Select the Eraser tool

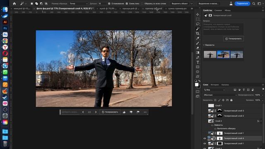click(x=198, y=48)
